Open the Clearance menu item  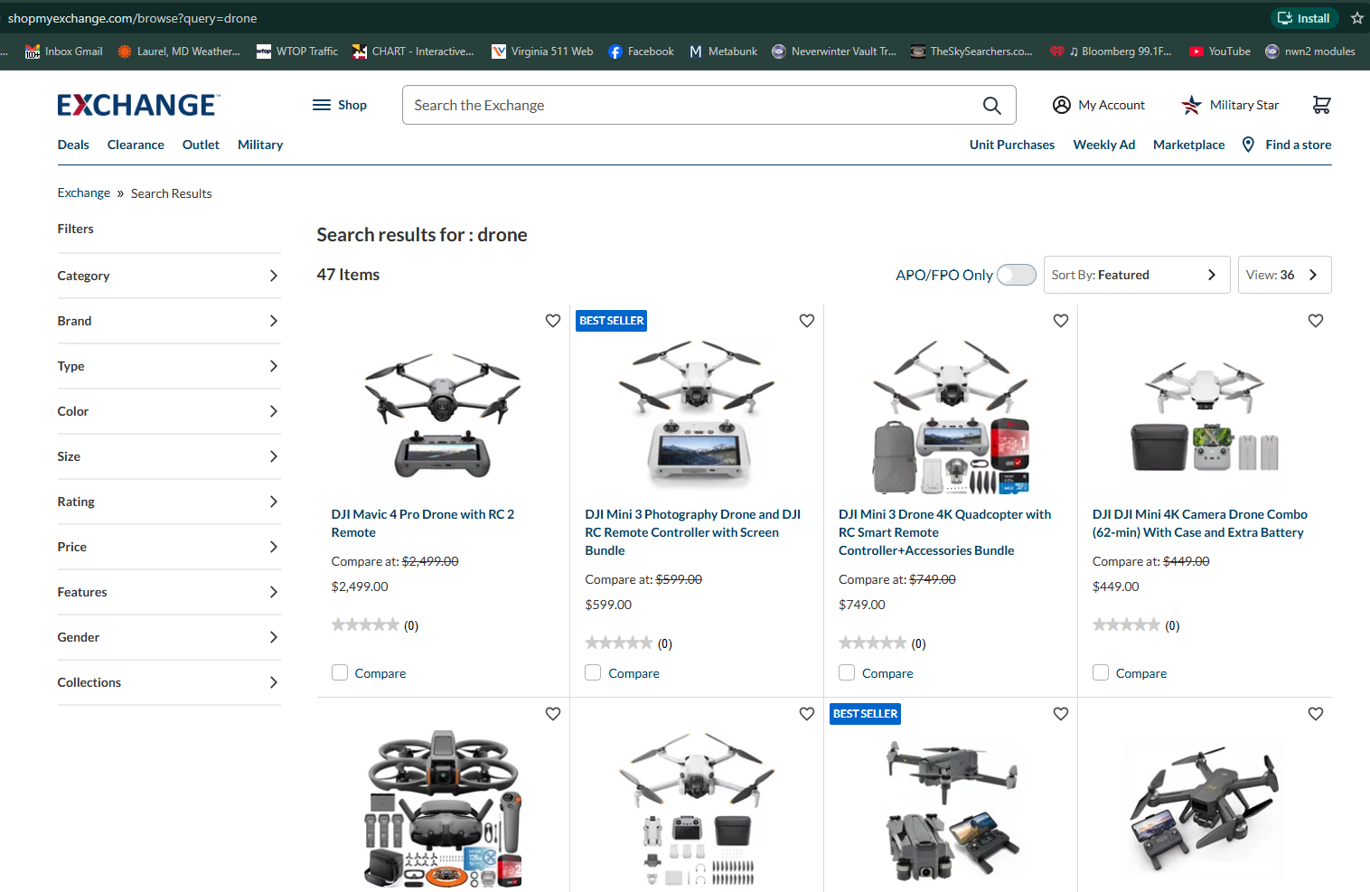(x=135, y=145)
